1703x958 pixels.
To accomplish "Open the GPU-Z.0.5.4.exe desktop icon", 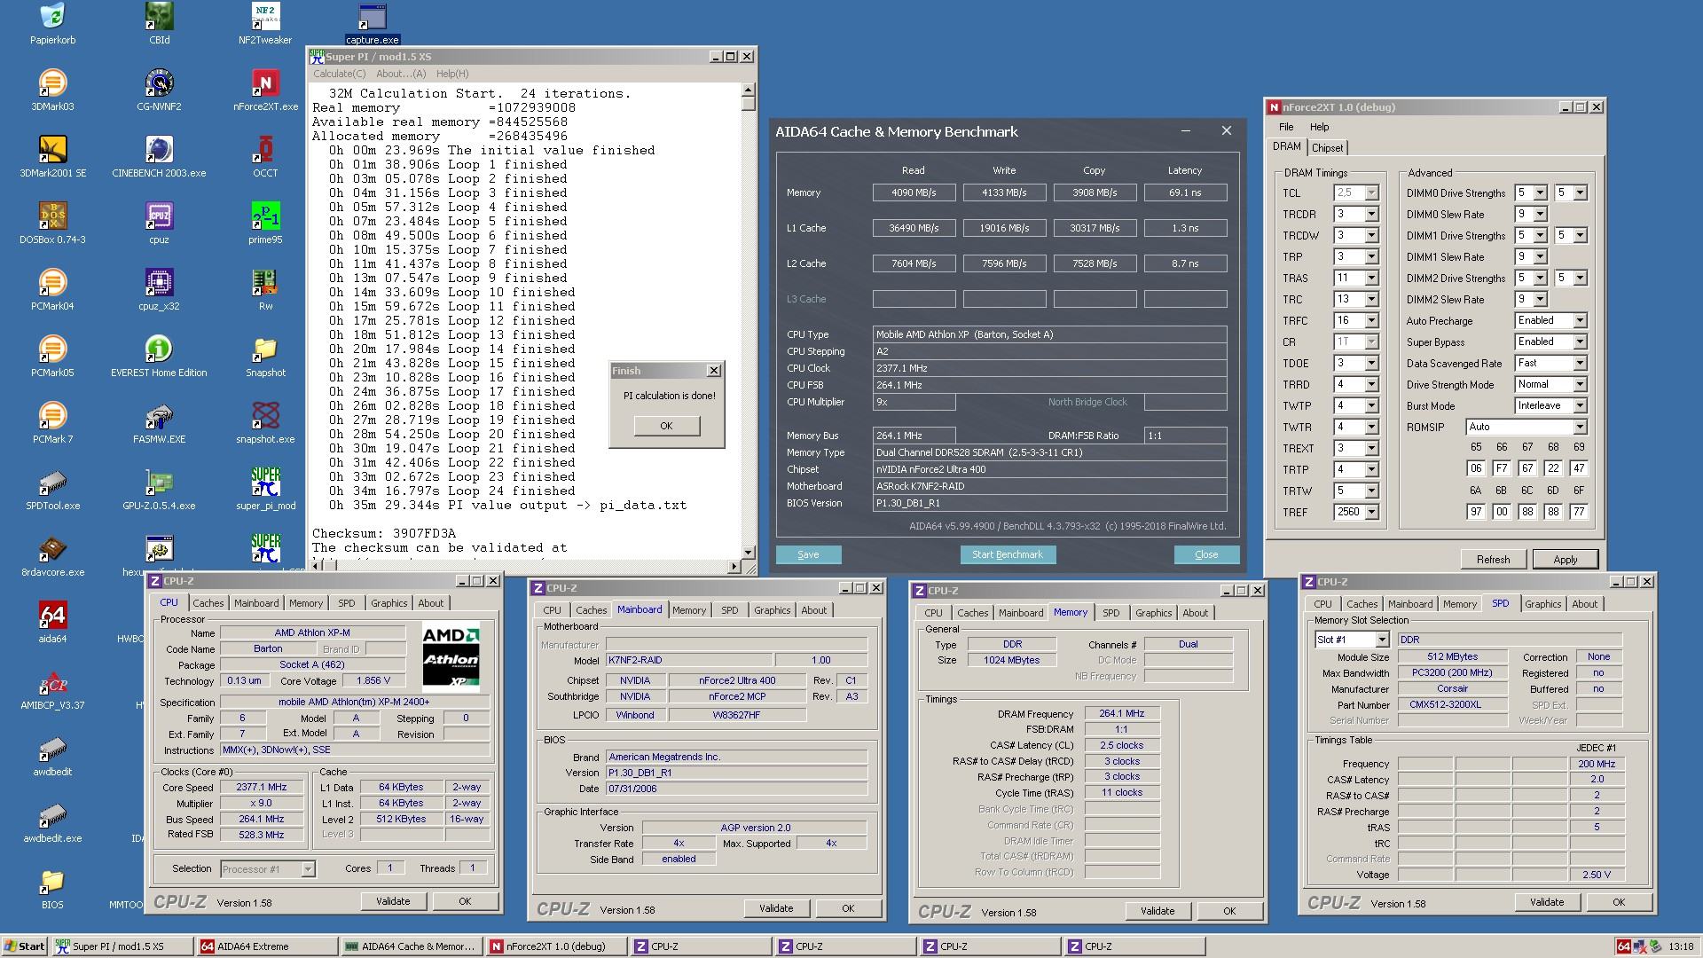I will [159, 483].
